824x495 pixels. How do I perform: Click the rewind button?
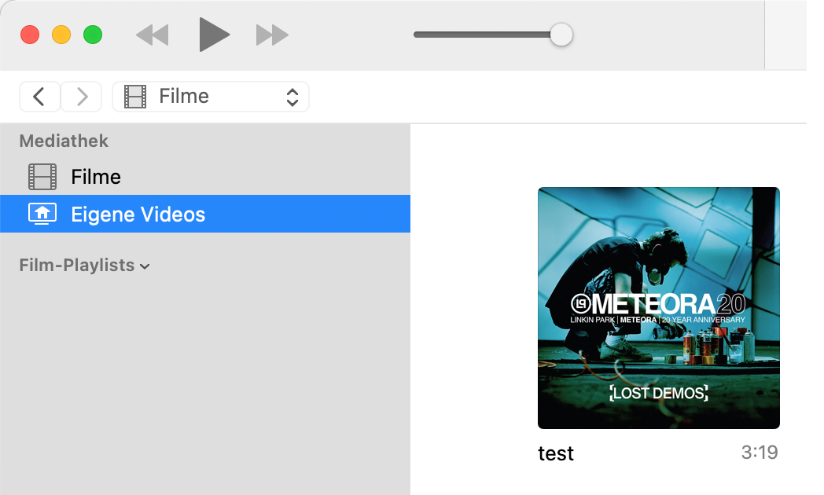pos(153,35)
